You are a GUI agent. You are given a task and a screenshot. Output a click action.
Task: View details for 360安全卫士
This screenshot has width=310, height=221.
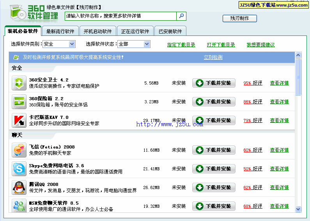coord(279,83)
